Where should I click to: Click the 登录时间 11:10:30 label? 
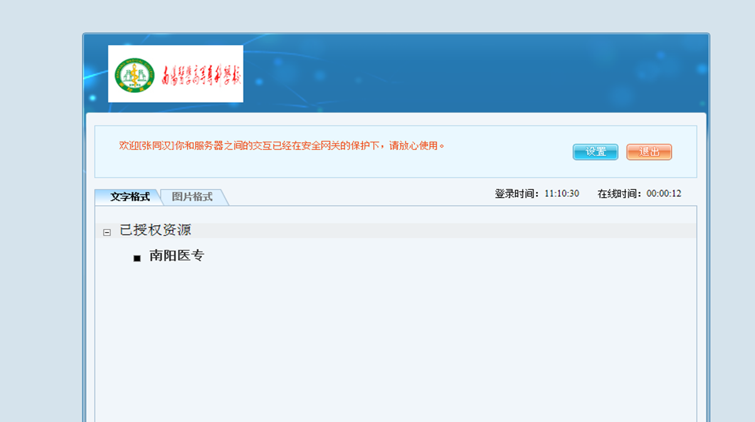(537, 194)
